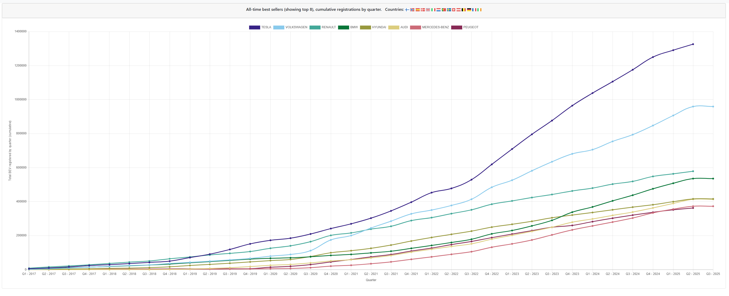
Task: Select the Switzerland flag icon
Action: pos(454,10)
